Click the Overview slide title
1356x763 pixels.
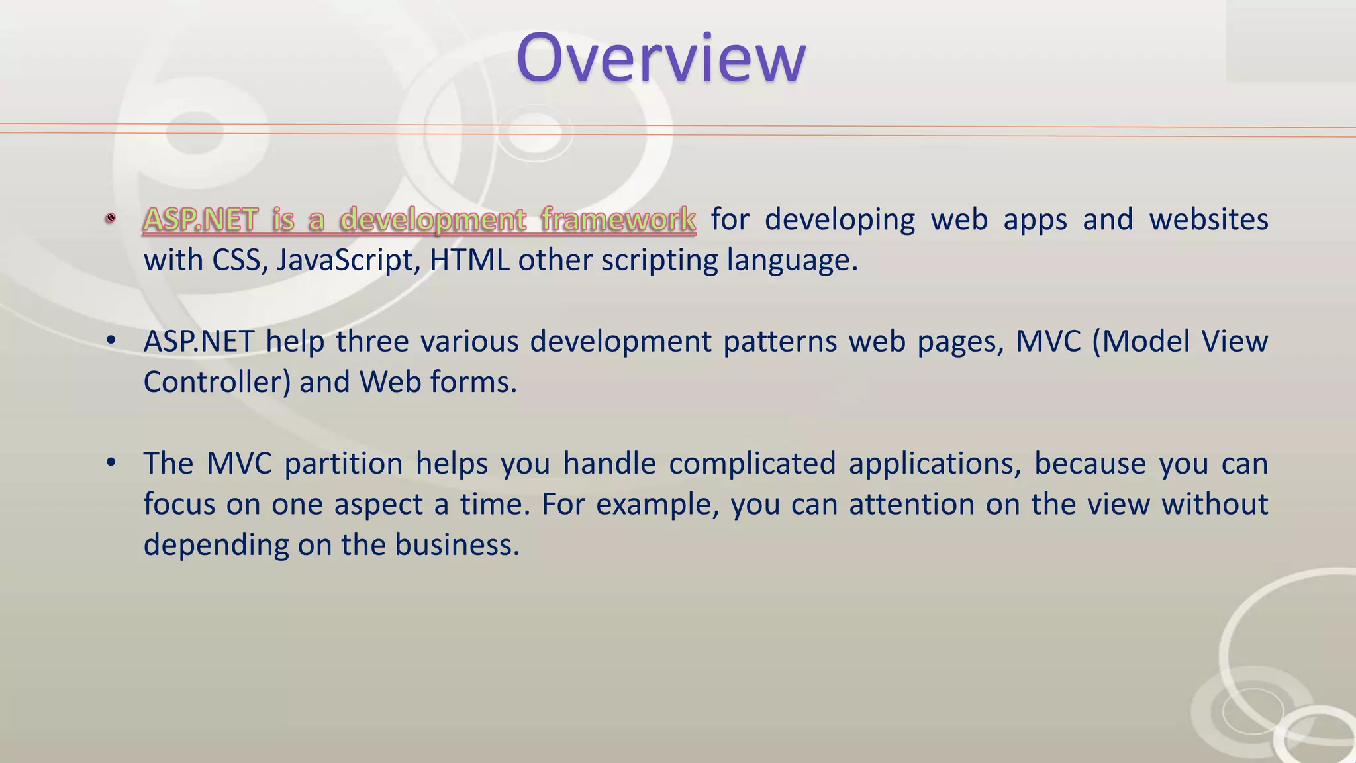[661, 58]
